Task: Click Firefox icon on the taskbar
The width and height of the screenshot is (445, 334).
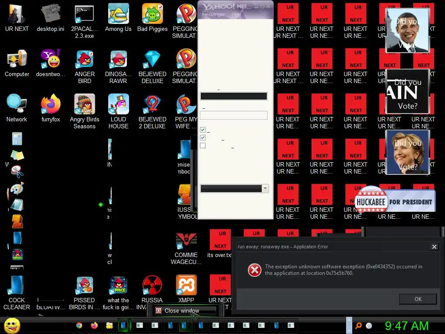Action: pos(94,325)
